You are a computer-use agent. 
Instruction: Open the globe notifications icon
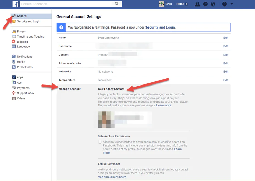[213, 4]
